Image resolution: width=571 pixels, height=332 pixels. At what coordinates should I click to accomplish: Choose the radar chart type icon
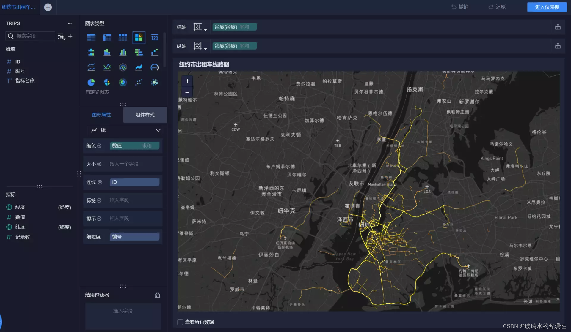click(123, 67)
